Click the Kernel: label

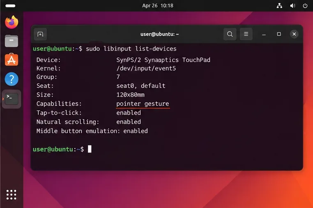pyautogui.click(x=48, y=68)
